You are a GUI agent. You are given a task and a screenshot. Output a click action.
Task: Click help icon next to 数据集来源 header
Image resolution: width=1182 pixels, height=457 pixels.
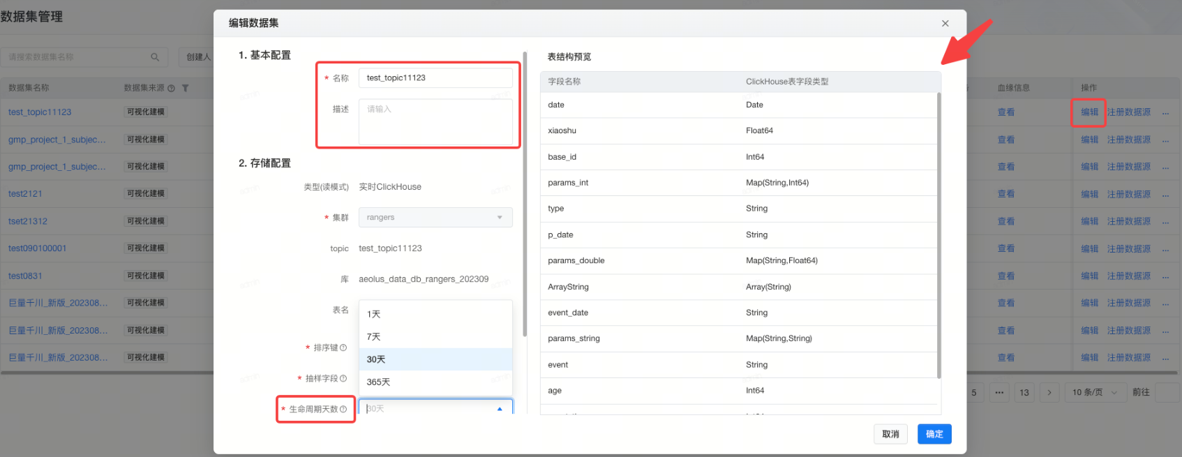coord(171,88)
